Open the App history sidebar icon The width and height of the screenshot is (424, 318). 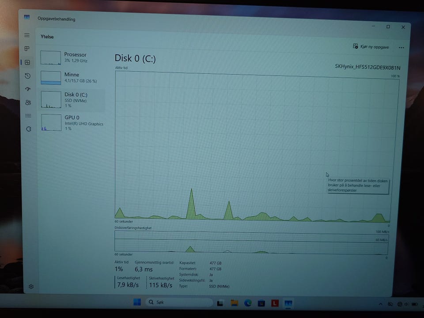(x=27, y=76)
